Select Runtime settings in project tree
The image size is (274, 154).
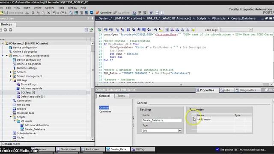coord(27,68)
